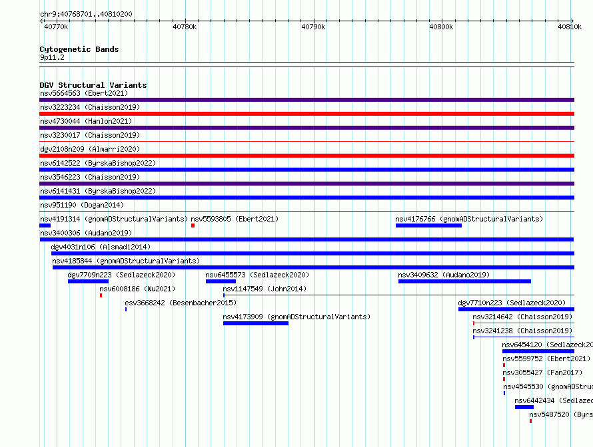Click the 40800k ruler tick label
Image resolution: width=593 pixels, height=447 pixels.
click(441, 27)
